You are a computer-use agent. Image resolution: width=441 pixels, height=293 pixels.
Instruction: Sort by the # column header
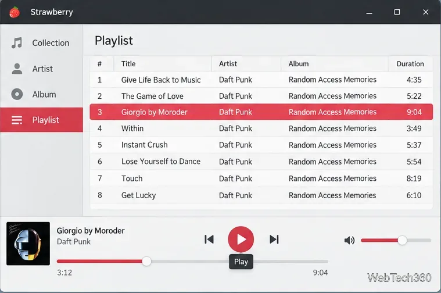99,64
